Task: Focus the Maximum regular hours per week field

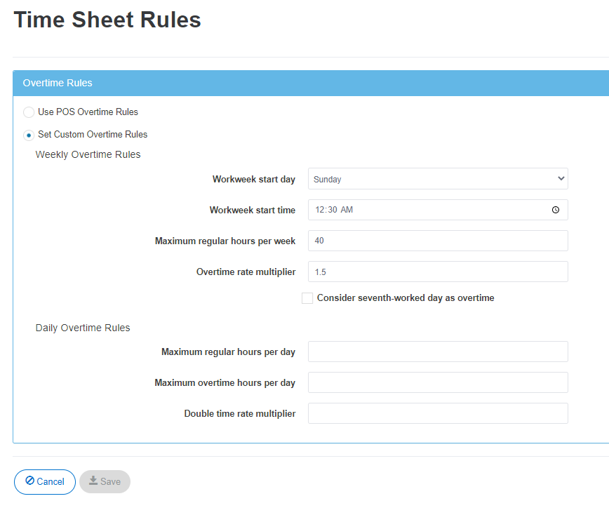Action: click(x=438, y=241)
